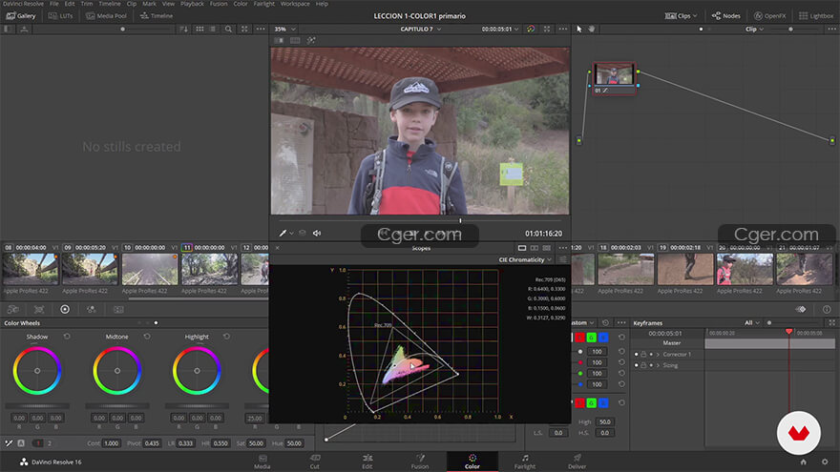This screenshot has width=840, height=472.
Task: Open the Keyframes palette icon
Action: click(800, 309)
